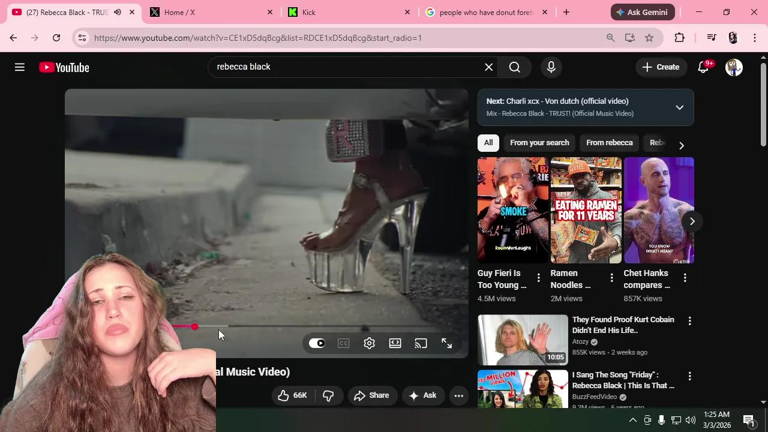Install app icon in address bar

(x=629, y=38)
